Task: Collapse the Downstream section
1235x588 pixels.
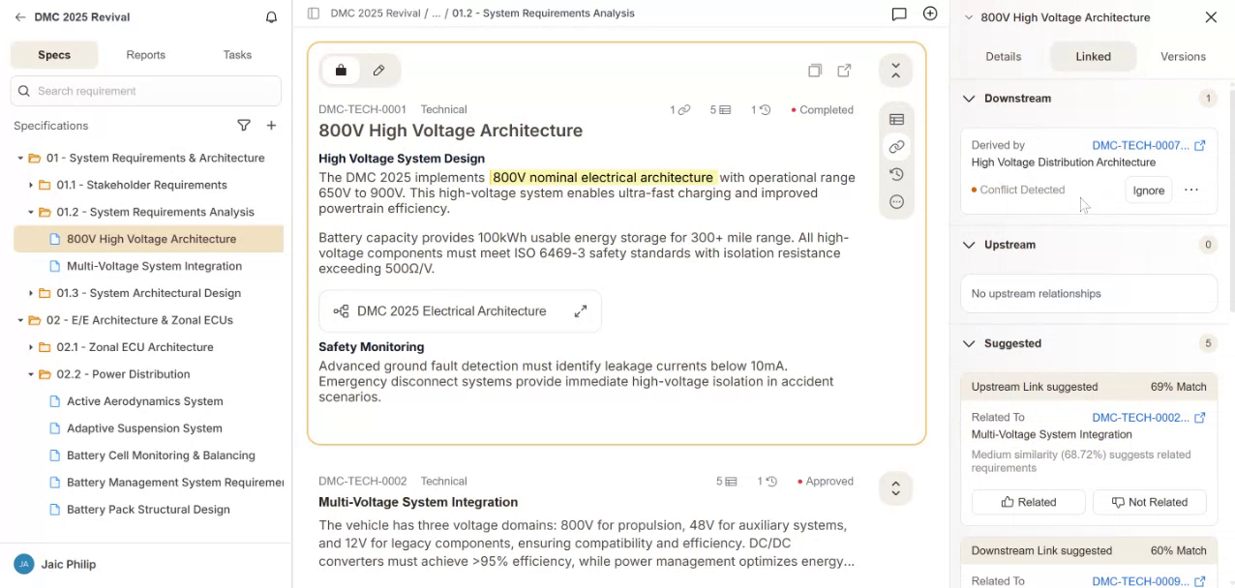Action: [969, 99]
